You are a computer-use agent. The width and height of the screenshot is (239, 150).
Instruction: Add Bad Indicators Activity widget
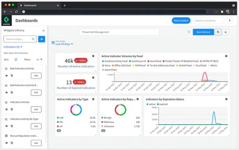pyautogui.click(x=36, y=75)
